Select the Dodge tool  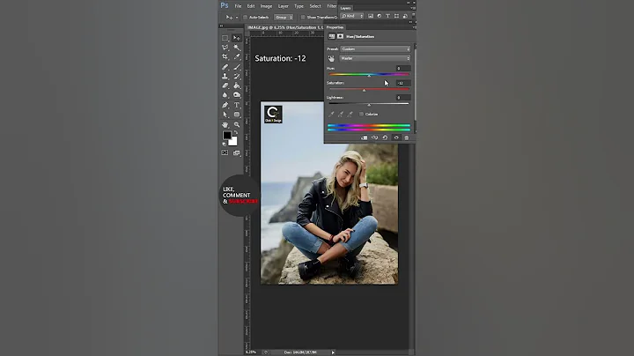pyautogui.click(x=237, y=95)
